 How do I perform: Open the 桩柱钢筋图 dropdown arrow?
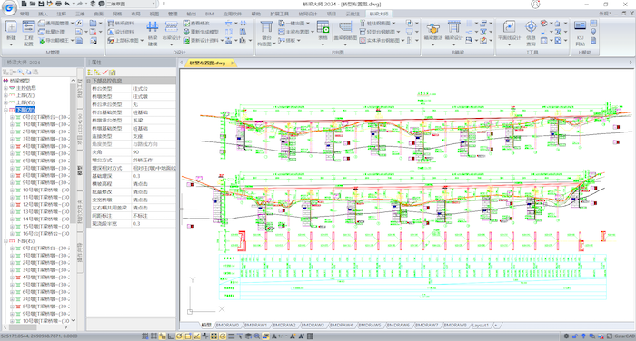pyautogui.click(x=393, y=23)
